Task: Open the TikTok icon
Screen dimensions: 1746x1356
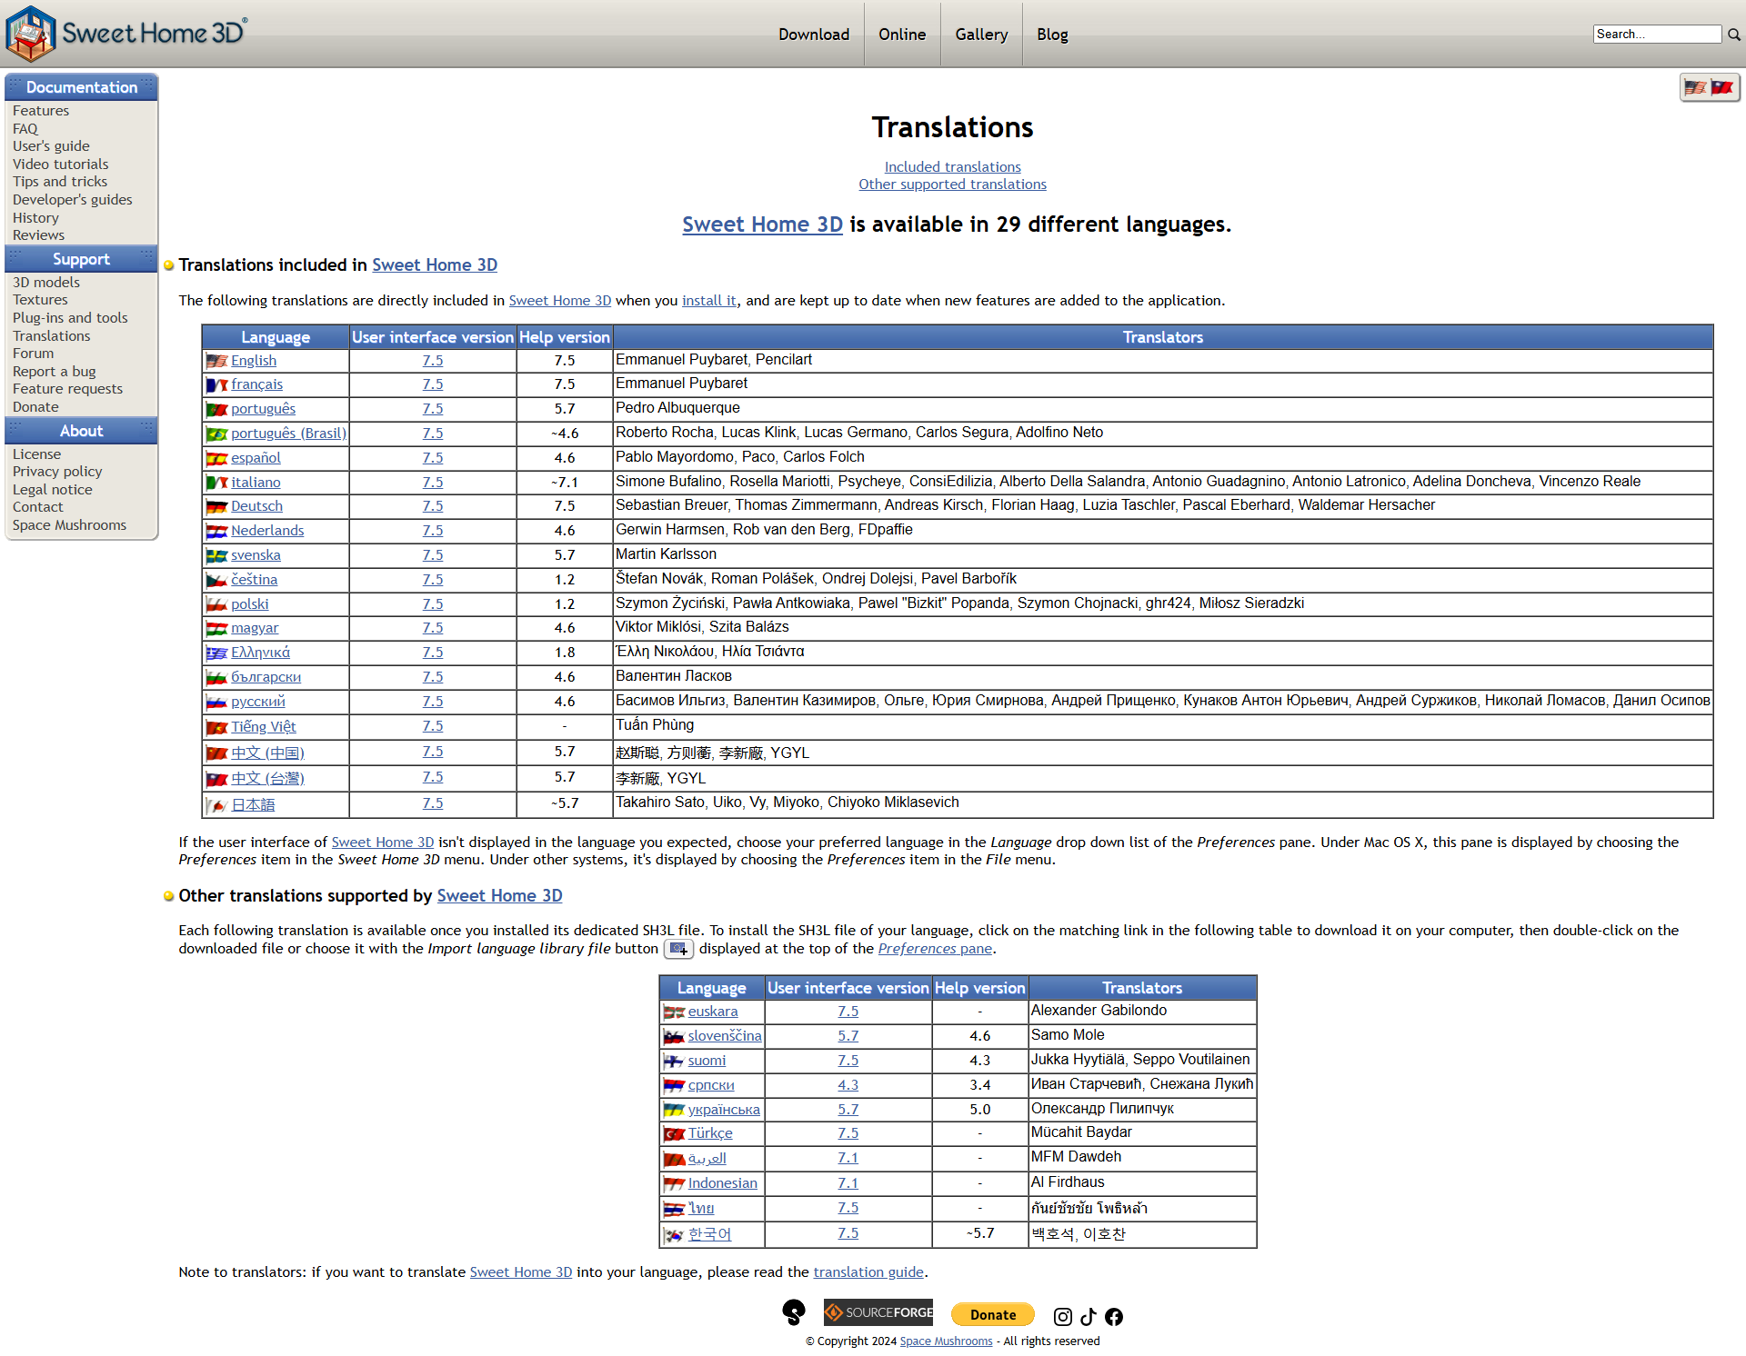Action: [x=1089, y=1317]
